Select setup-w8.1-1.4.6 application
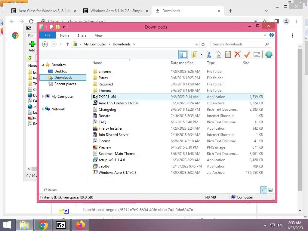The width and height of the screenshot is (308, 231). (x=177, y=160)
